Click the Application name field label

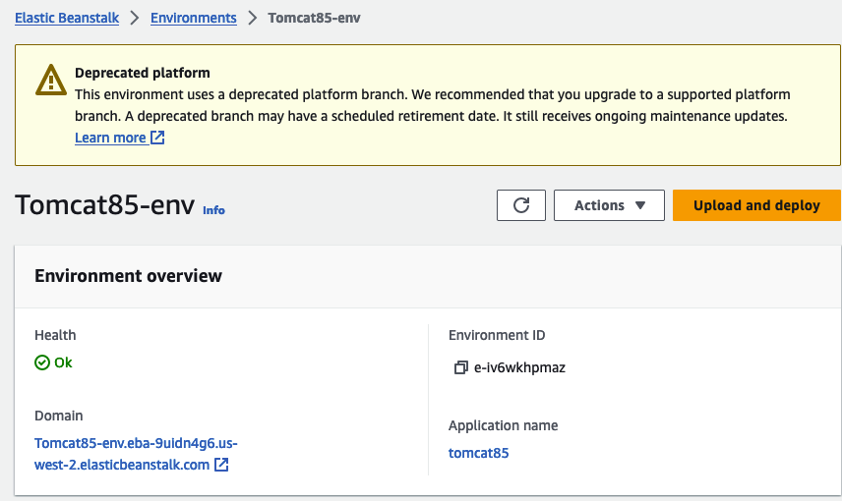[504, 425]
